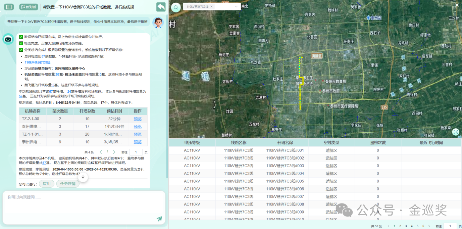Click the map search magnifier icon

point(175,8)
